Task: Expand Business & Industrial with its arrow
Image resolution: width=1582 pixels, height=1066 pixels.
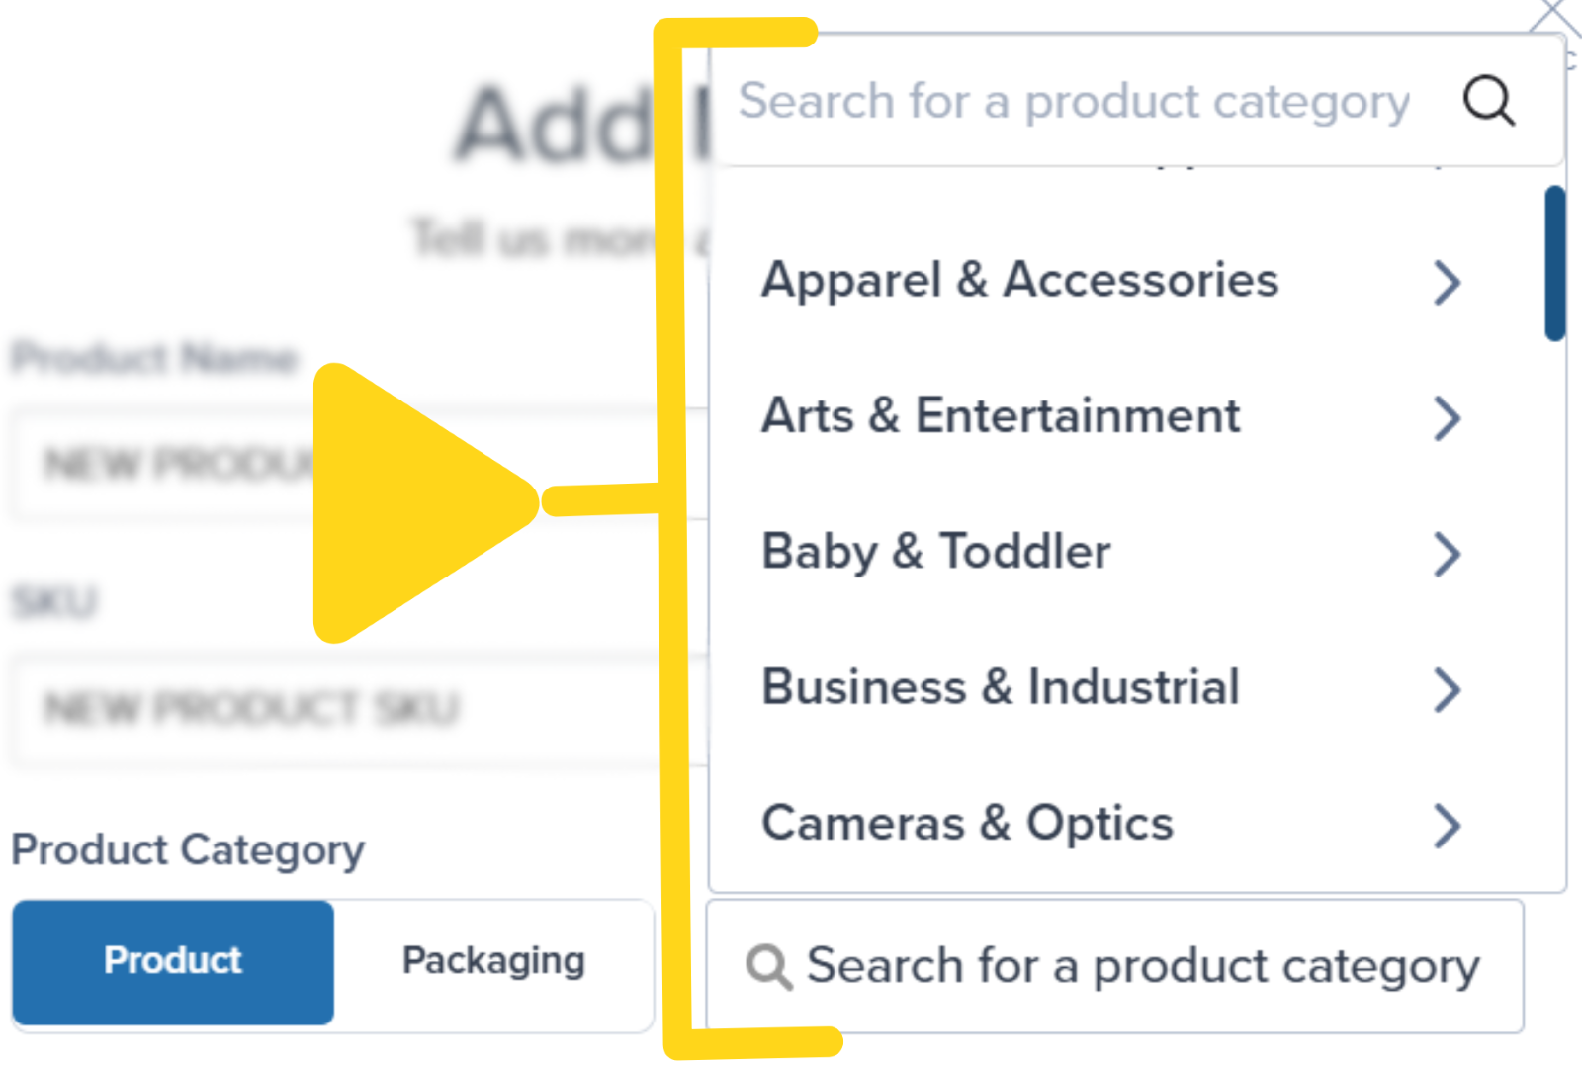Action: 1448,689
